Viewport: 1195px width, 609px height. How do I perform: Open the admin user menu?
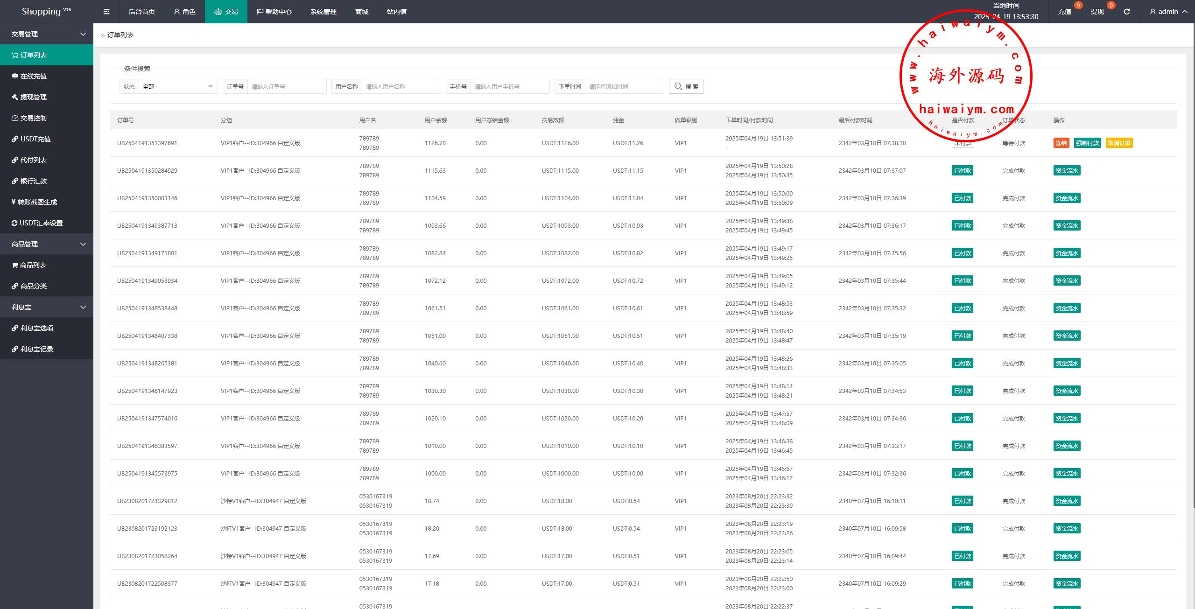click(1168, 12)
